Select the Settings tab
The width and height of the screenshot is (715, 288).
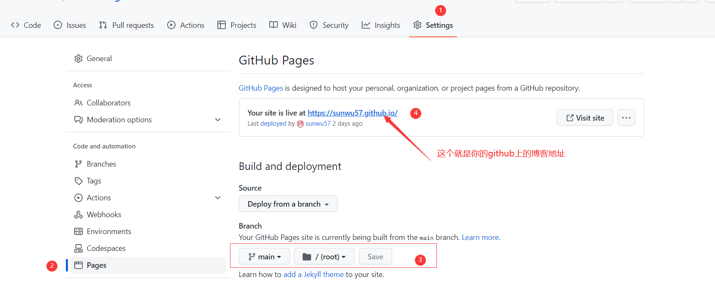point(433,25)
